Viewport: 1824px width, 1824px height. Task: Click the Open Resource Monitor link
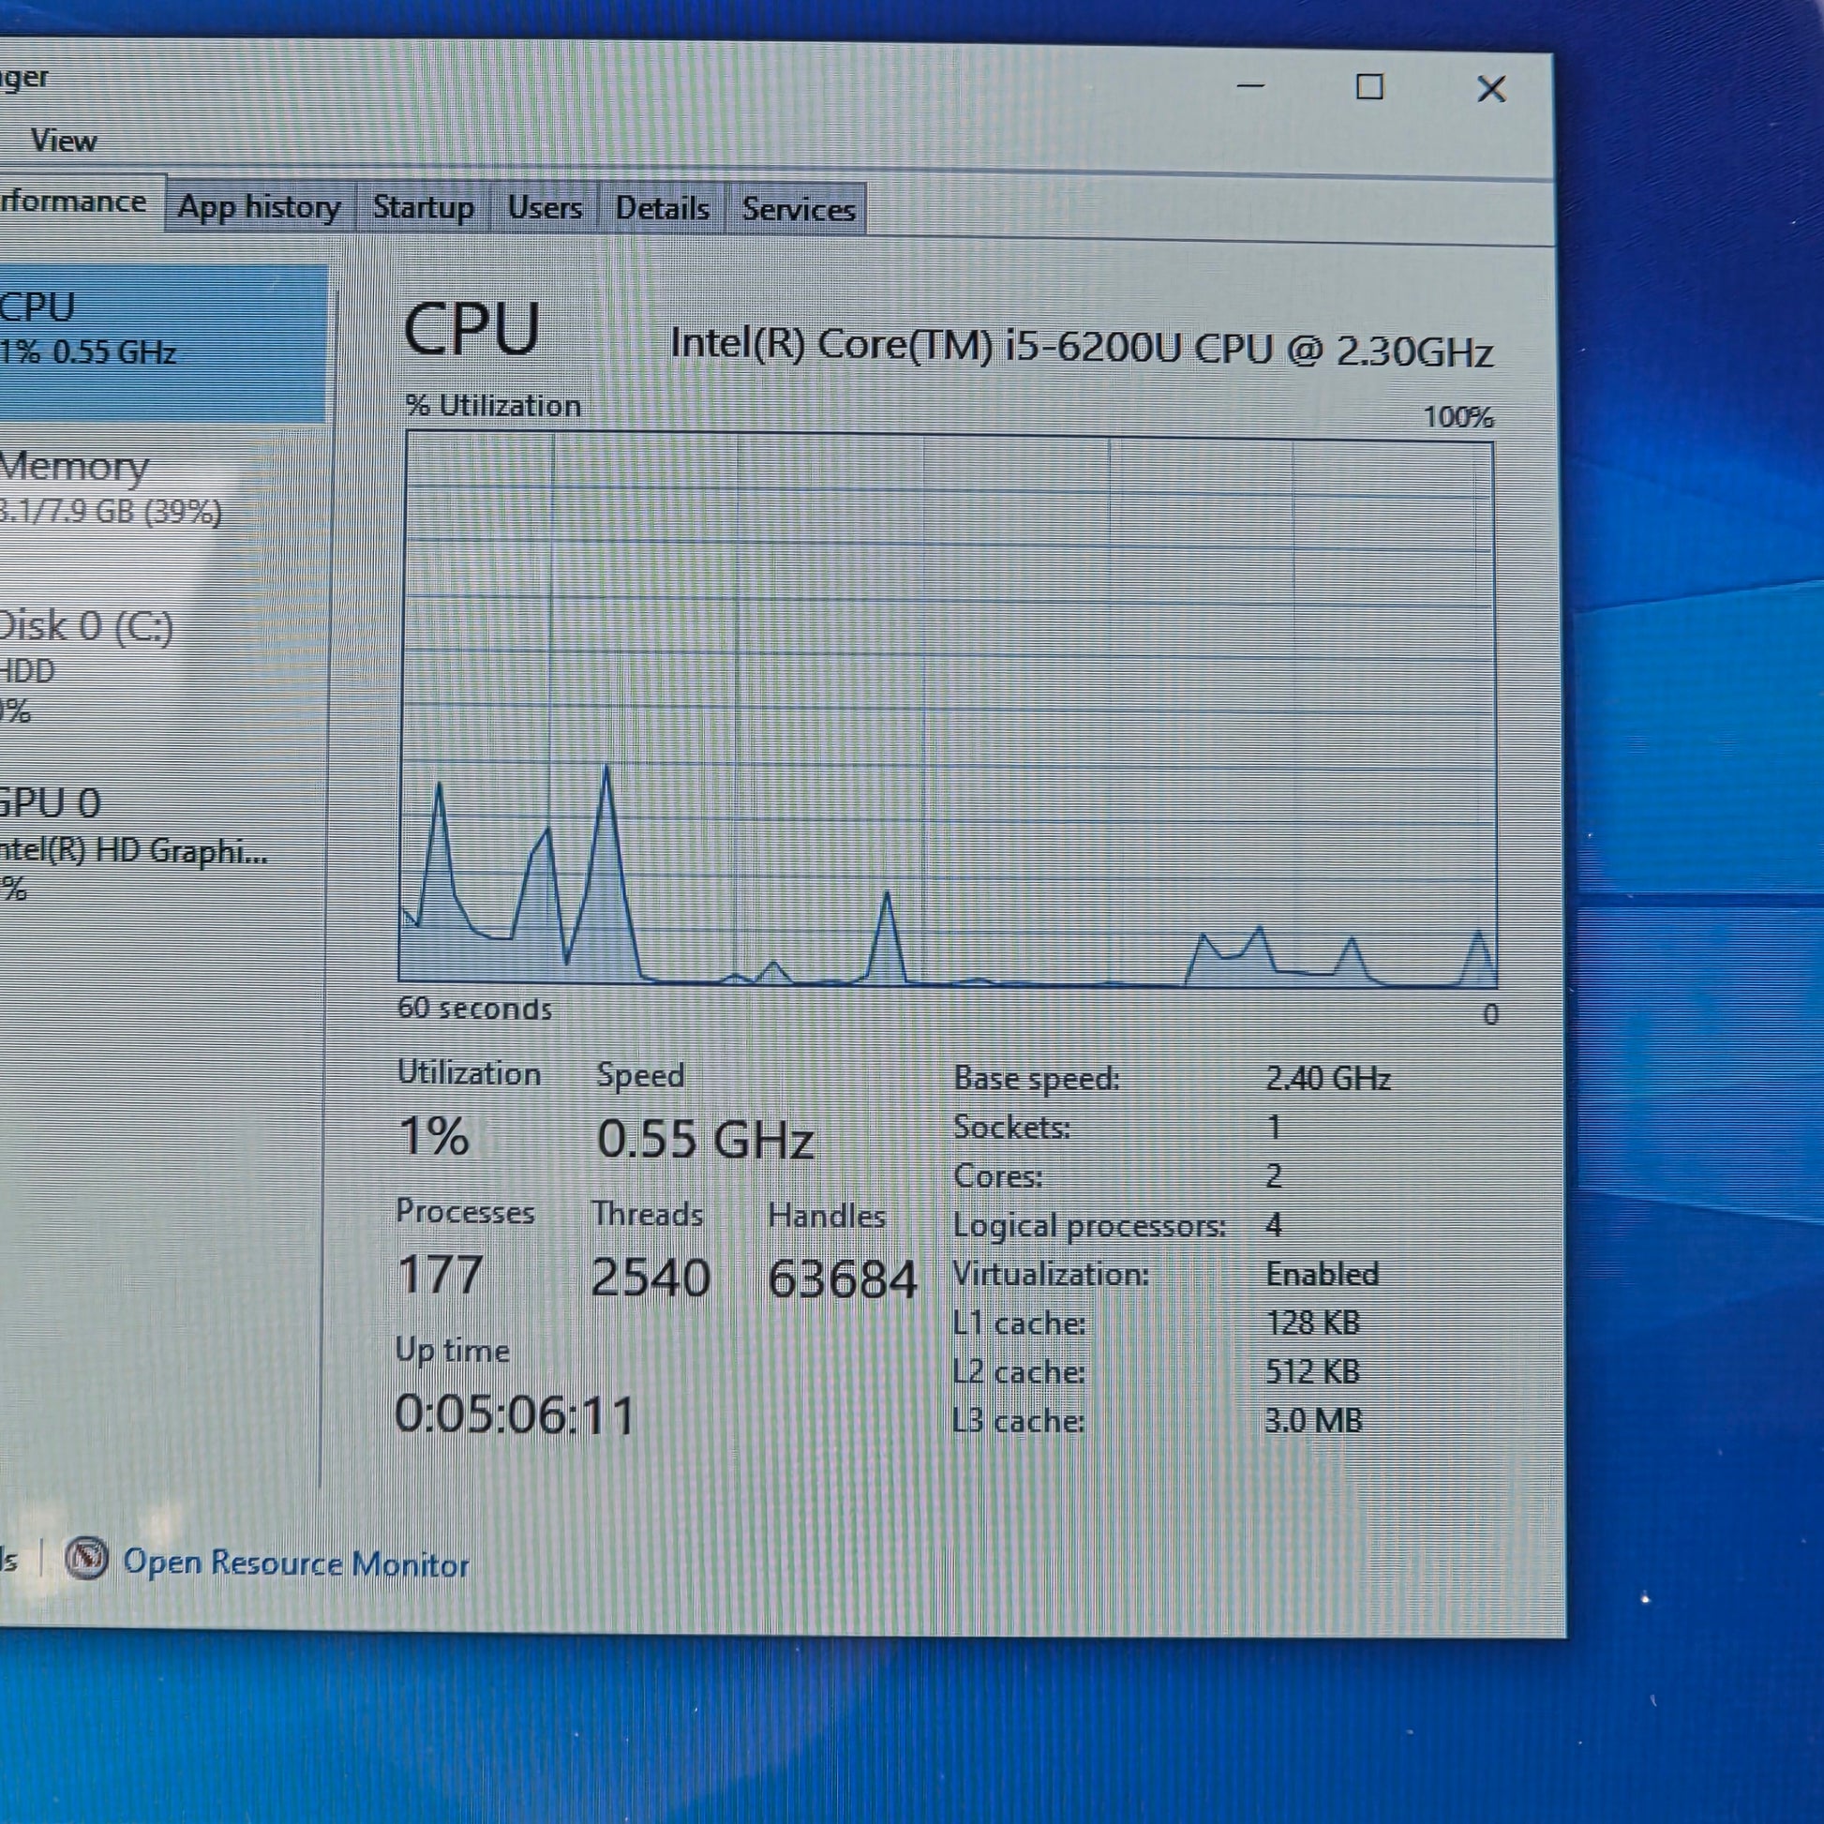click(295, 1563)
